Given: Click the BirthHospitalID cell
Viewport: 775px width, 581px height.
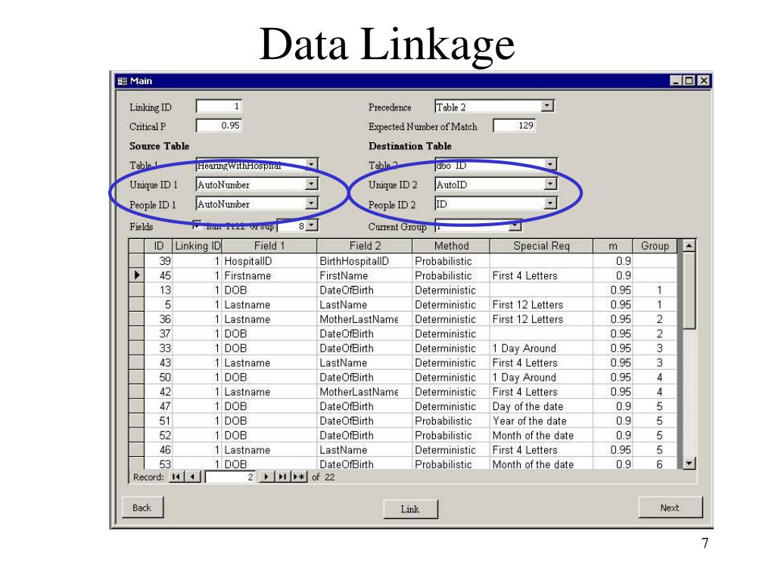Looking at the screenshot, I should [x=365, y=261].
